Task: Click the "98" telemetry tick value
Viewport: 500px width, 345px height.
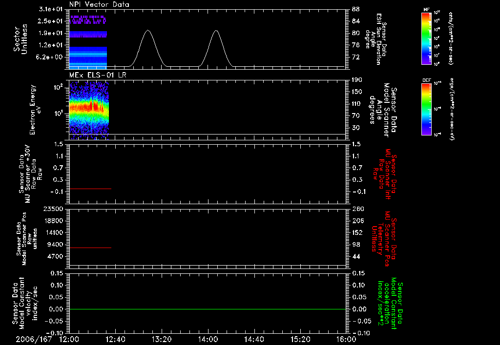Action: tap(356, 245)
